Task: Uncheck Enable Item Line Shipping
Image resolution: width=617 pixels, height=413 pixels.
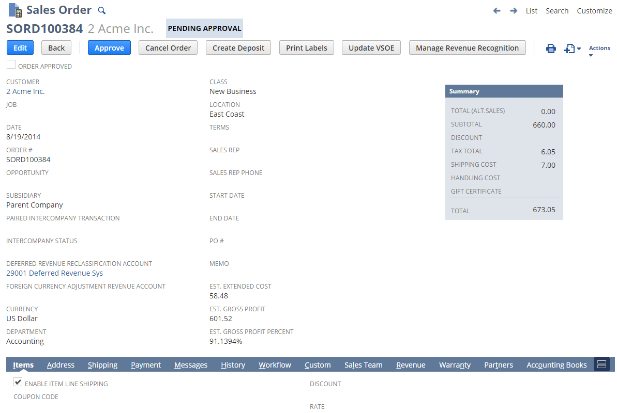Action: tap(18, 382)
